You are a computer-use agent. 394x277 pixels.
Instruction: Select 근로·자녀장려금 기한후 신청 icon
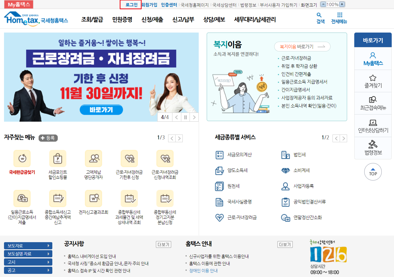coord(129,158)
